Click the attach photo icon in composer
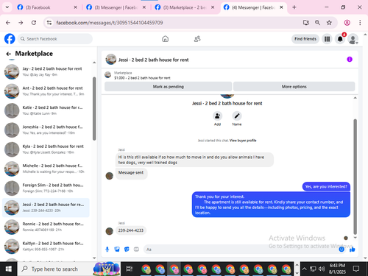 click(117, 250)
